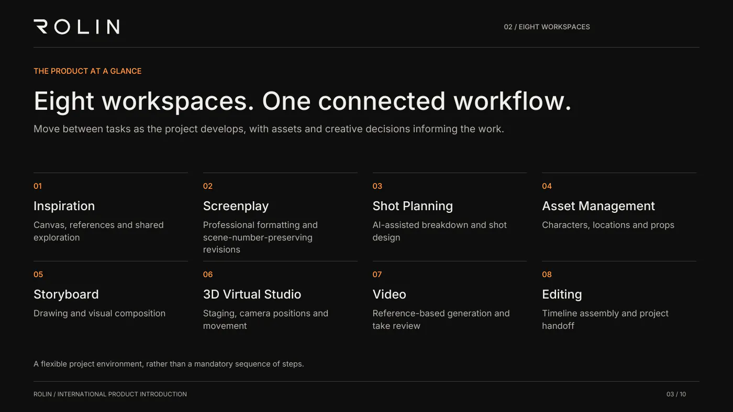Click the 'Eight workspaces. One connected workflow.' headline
733x412 pixels.
(x=303, y=101)
